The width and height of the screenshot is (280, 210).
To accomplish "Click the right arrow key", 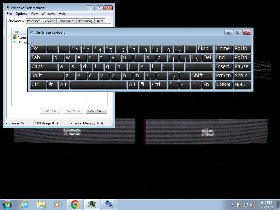I will click(x=196, y=85).
